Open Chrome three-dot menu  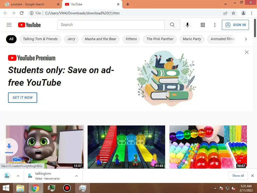251,13
